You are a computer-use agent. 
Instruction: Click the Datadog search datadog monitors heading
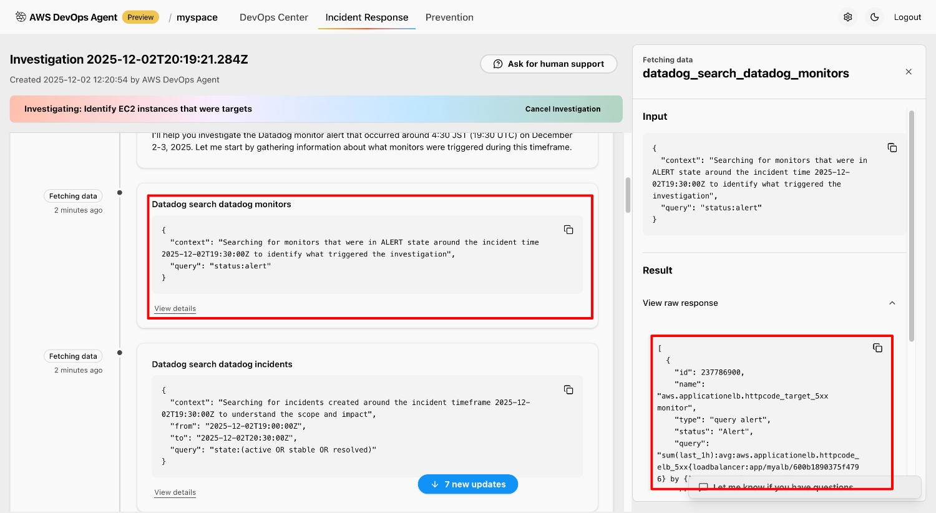coord(222,204)
